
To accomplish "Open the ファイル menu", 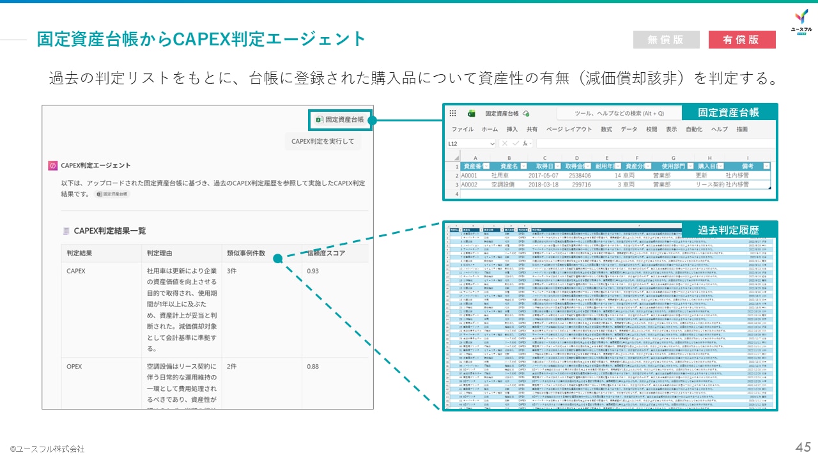I will [461, 128].
